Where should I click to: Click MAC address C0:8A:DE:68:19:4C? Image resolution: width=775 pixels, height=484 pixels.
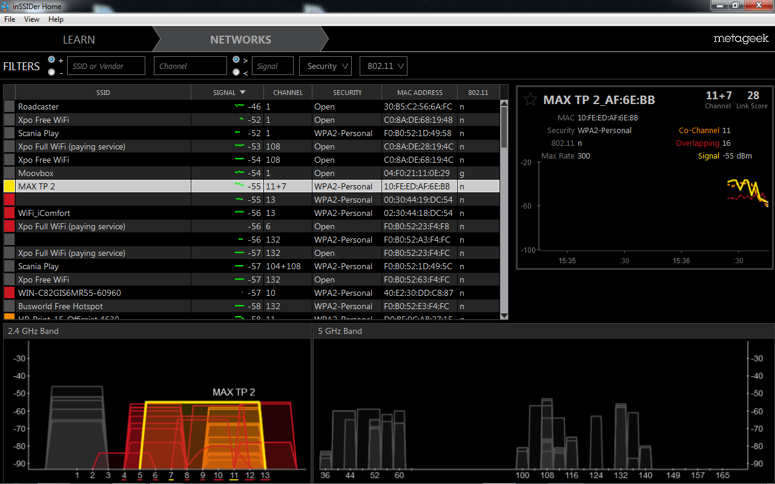click(x=419, y=160)
